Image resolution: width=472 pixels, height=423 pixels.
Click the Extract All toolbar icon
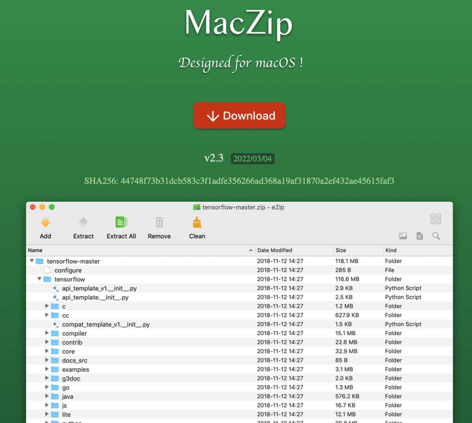pyautogui.click(x=121, y=222)
